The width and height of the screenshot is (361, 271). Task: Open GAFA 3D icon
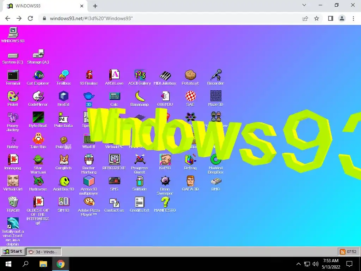pyautogui.click(x=190, y=181)
